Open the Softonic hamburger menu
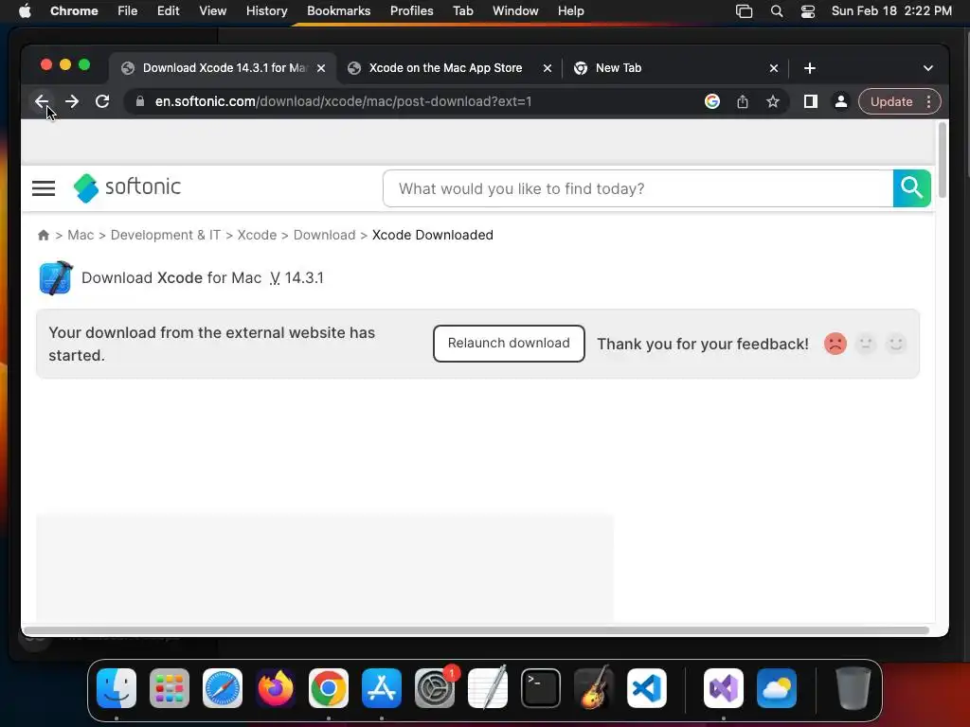 point(44,188)
